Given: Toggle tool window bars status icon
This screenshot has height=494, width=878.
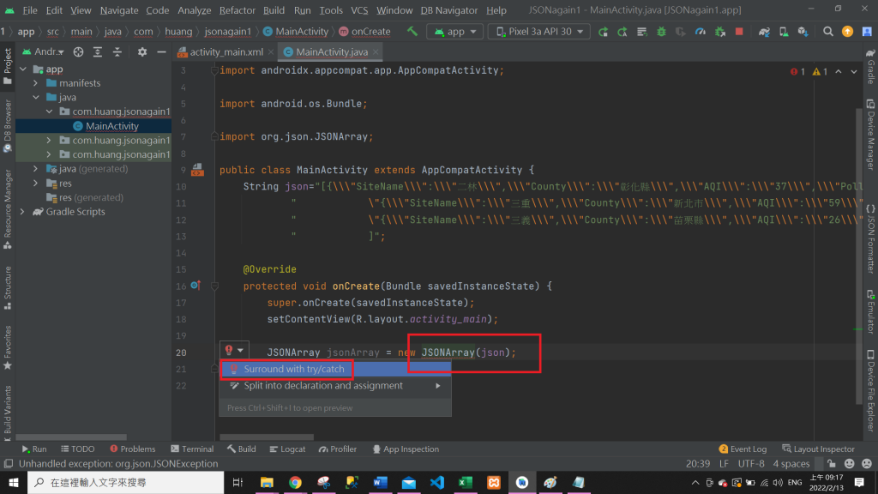Looking at the screenshot, I should (x=8, y=463).
